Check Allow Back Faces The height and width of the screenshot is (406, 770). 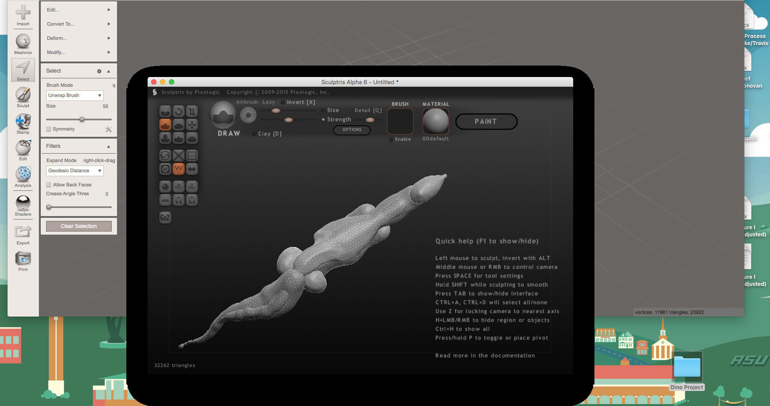(49, 185)
